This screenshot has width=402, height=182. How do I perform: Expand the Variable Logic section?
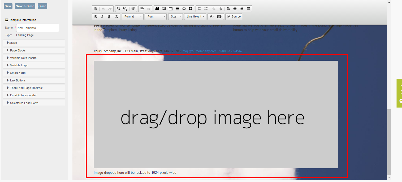34,65
